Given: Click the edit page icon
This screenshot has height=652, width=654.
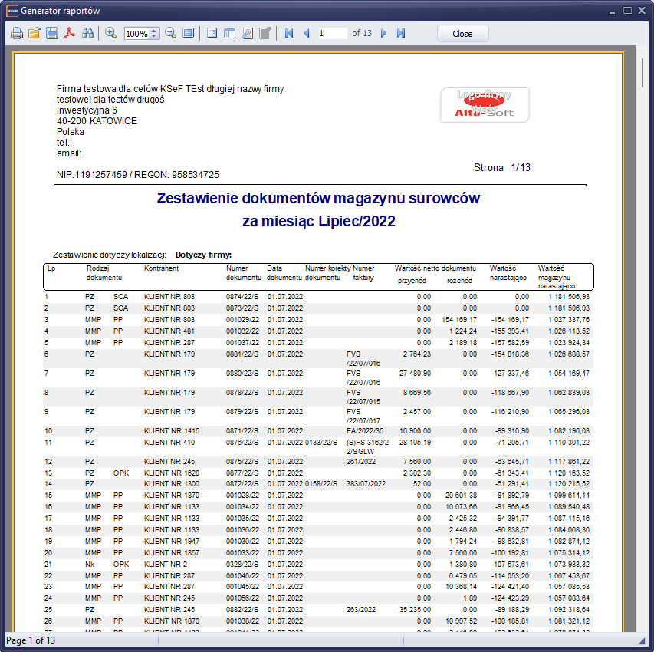Looking at the screenshot, I should 265,34.
